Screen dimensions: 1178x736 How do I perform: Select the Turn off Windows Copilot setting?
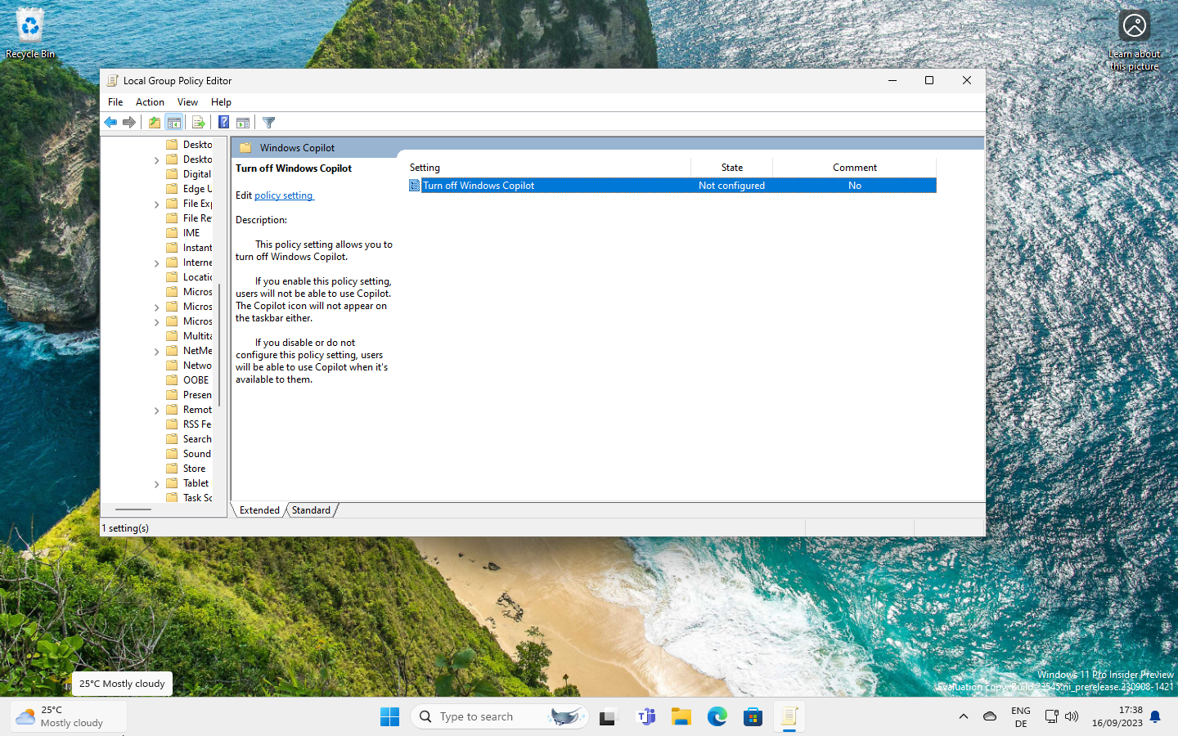(x=479, y=185)
